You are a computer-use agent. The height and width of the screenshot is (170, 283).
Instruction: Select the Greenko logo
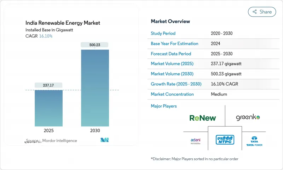tap(248, 117)
